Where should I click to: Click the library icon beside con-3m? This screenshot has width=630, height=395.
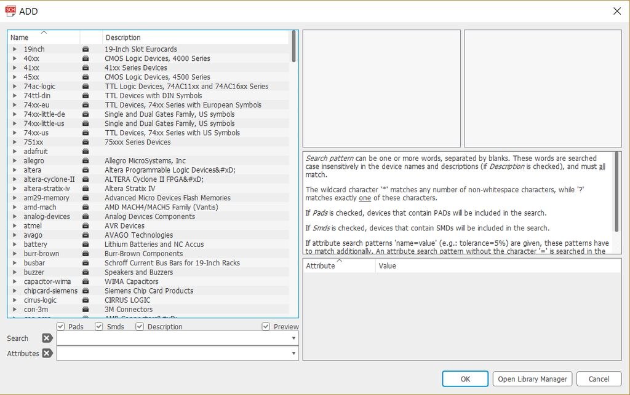(x=85, y=309)
